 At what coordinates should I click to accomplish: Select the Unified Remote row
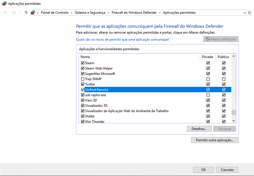tap(155, 90)
